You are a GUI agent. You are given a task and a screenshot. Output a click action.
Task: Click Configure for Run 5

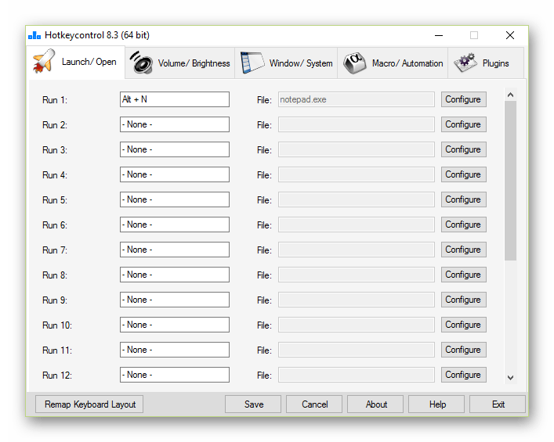click(464, 199)
